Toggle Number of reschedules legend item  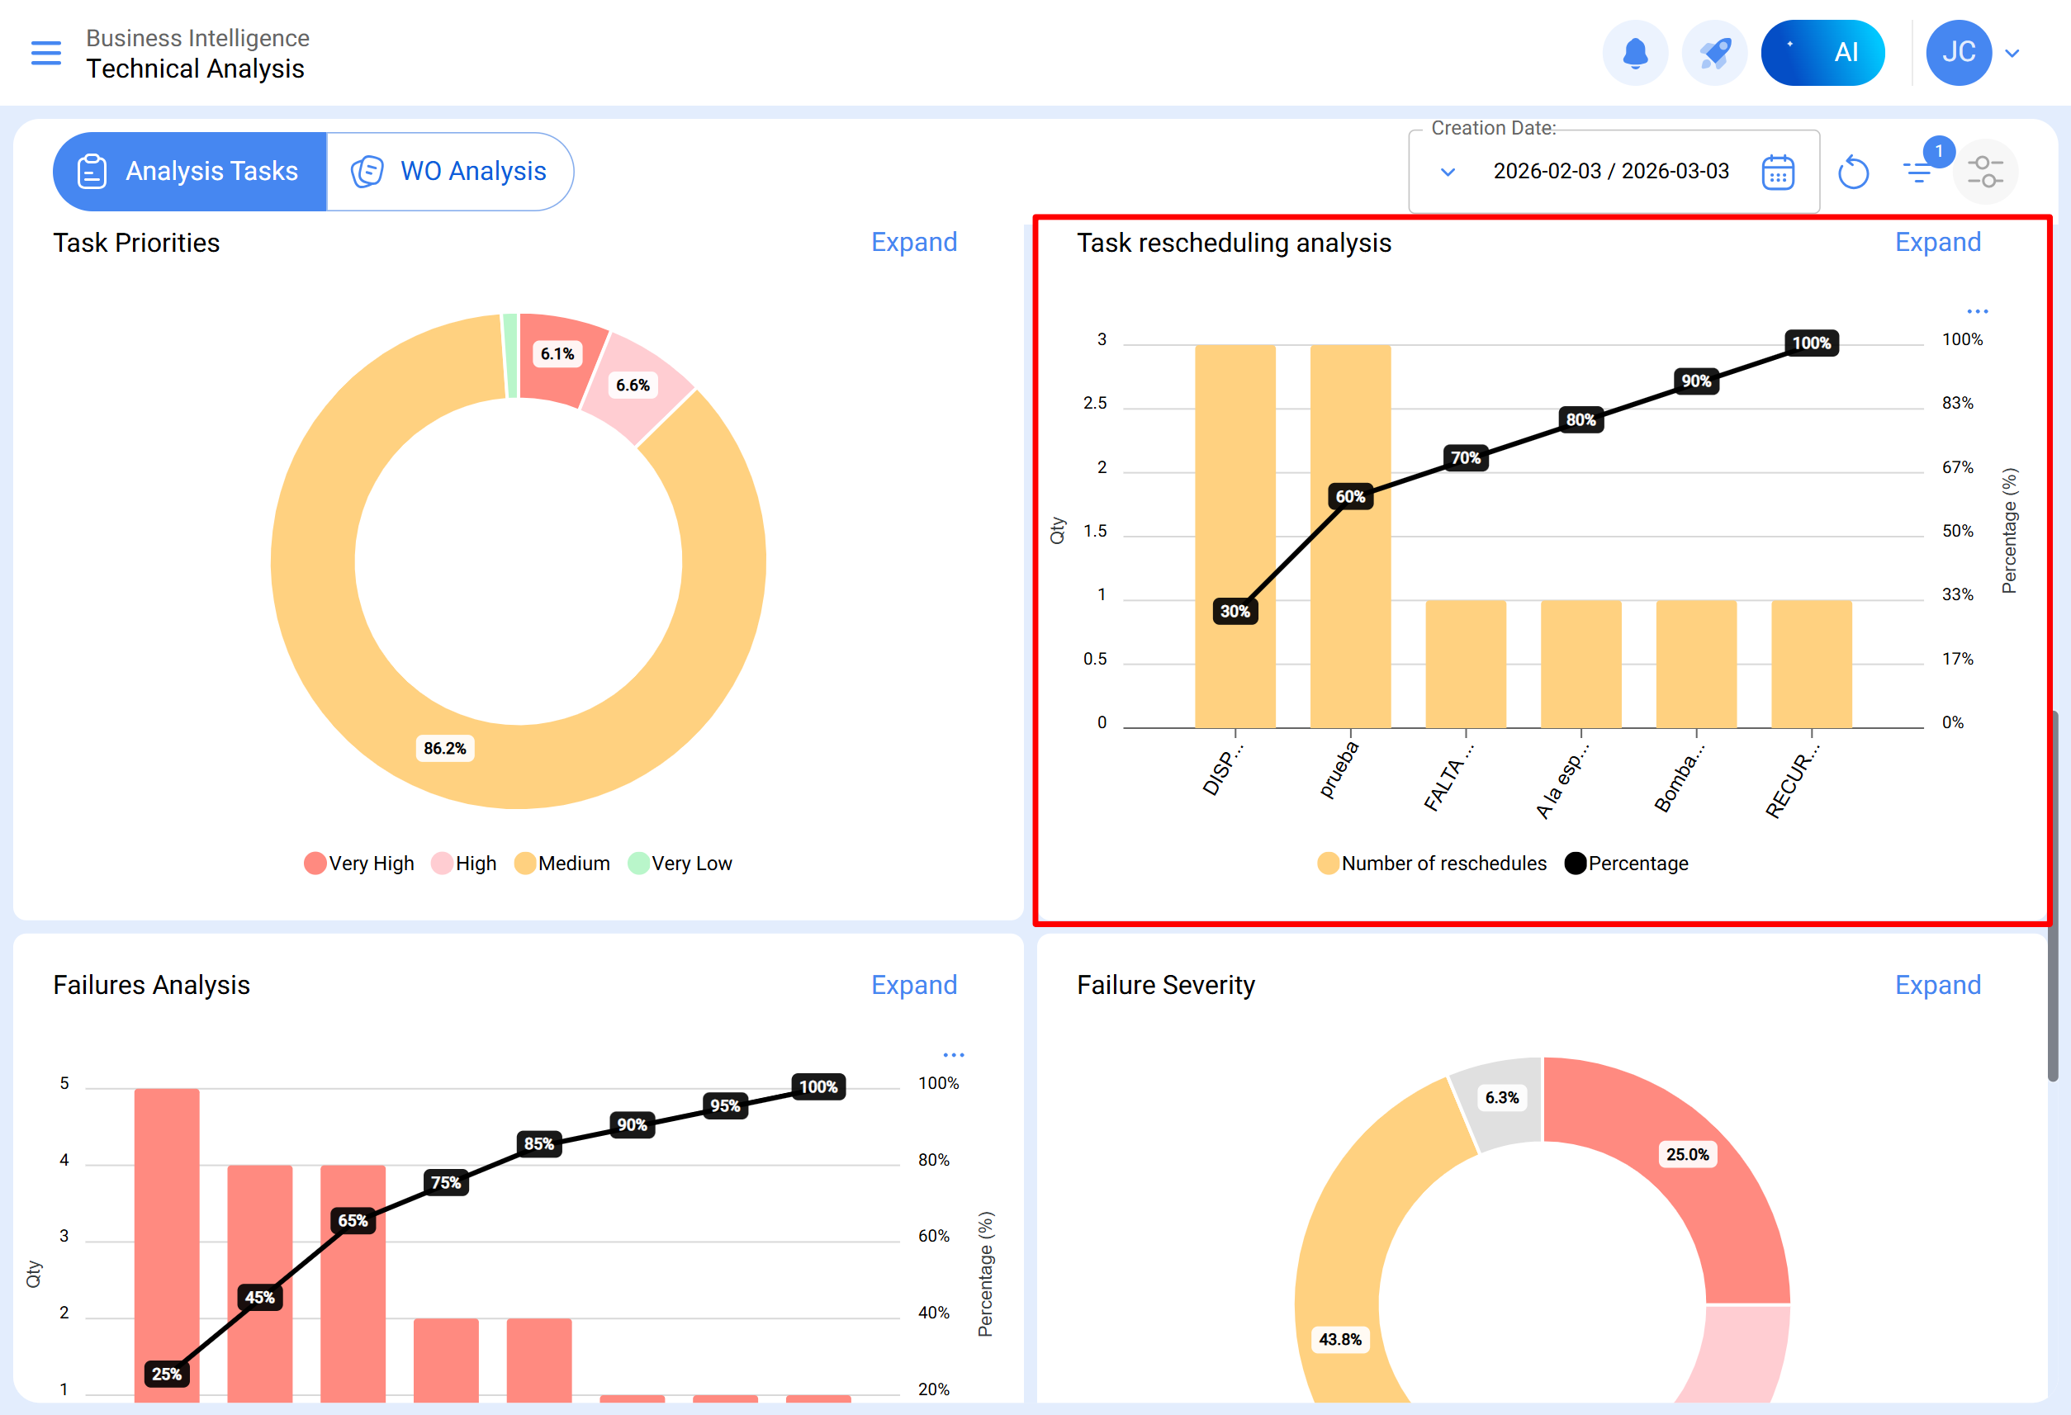[1431, 864]
